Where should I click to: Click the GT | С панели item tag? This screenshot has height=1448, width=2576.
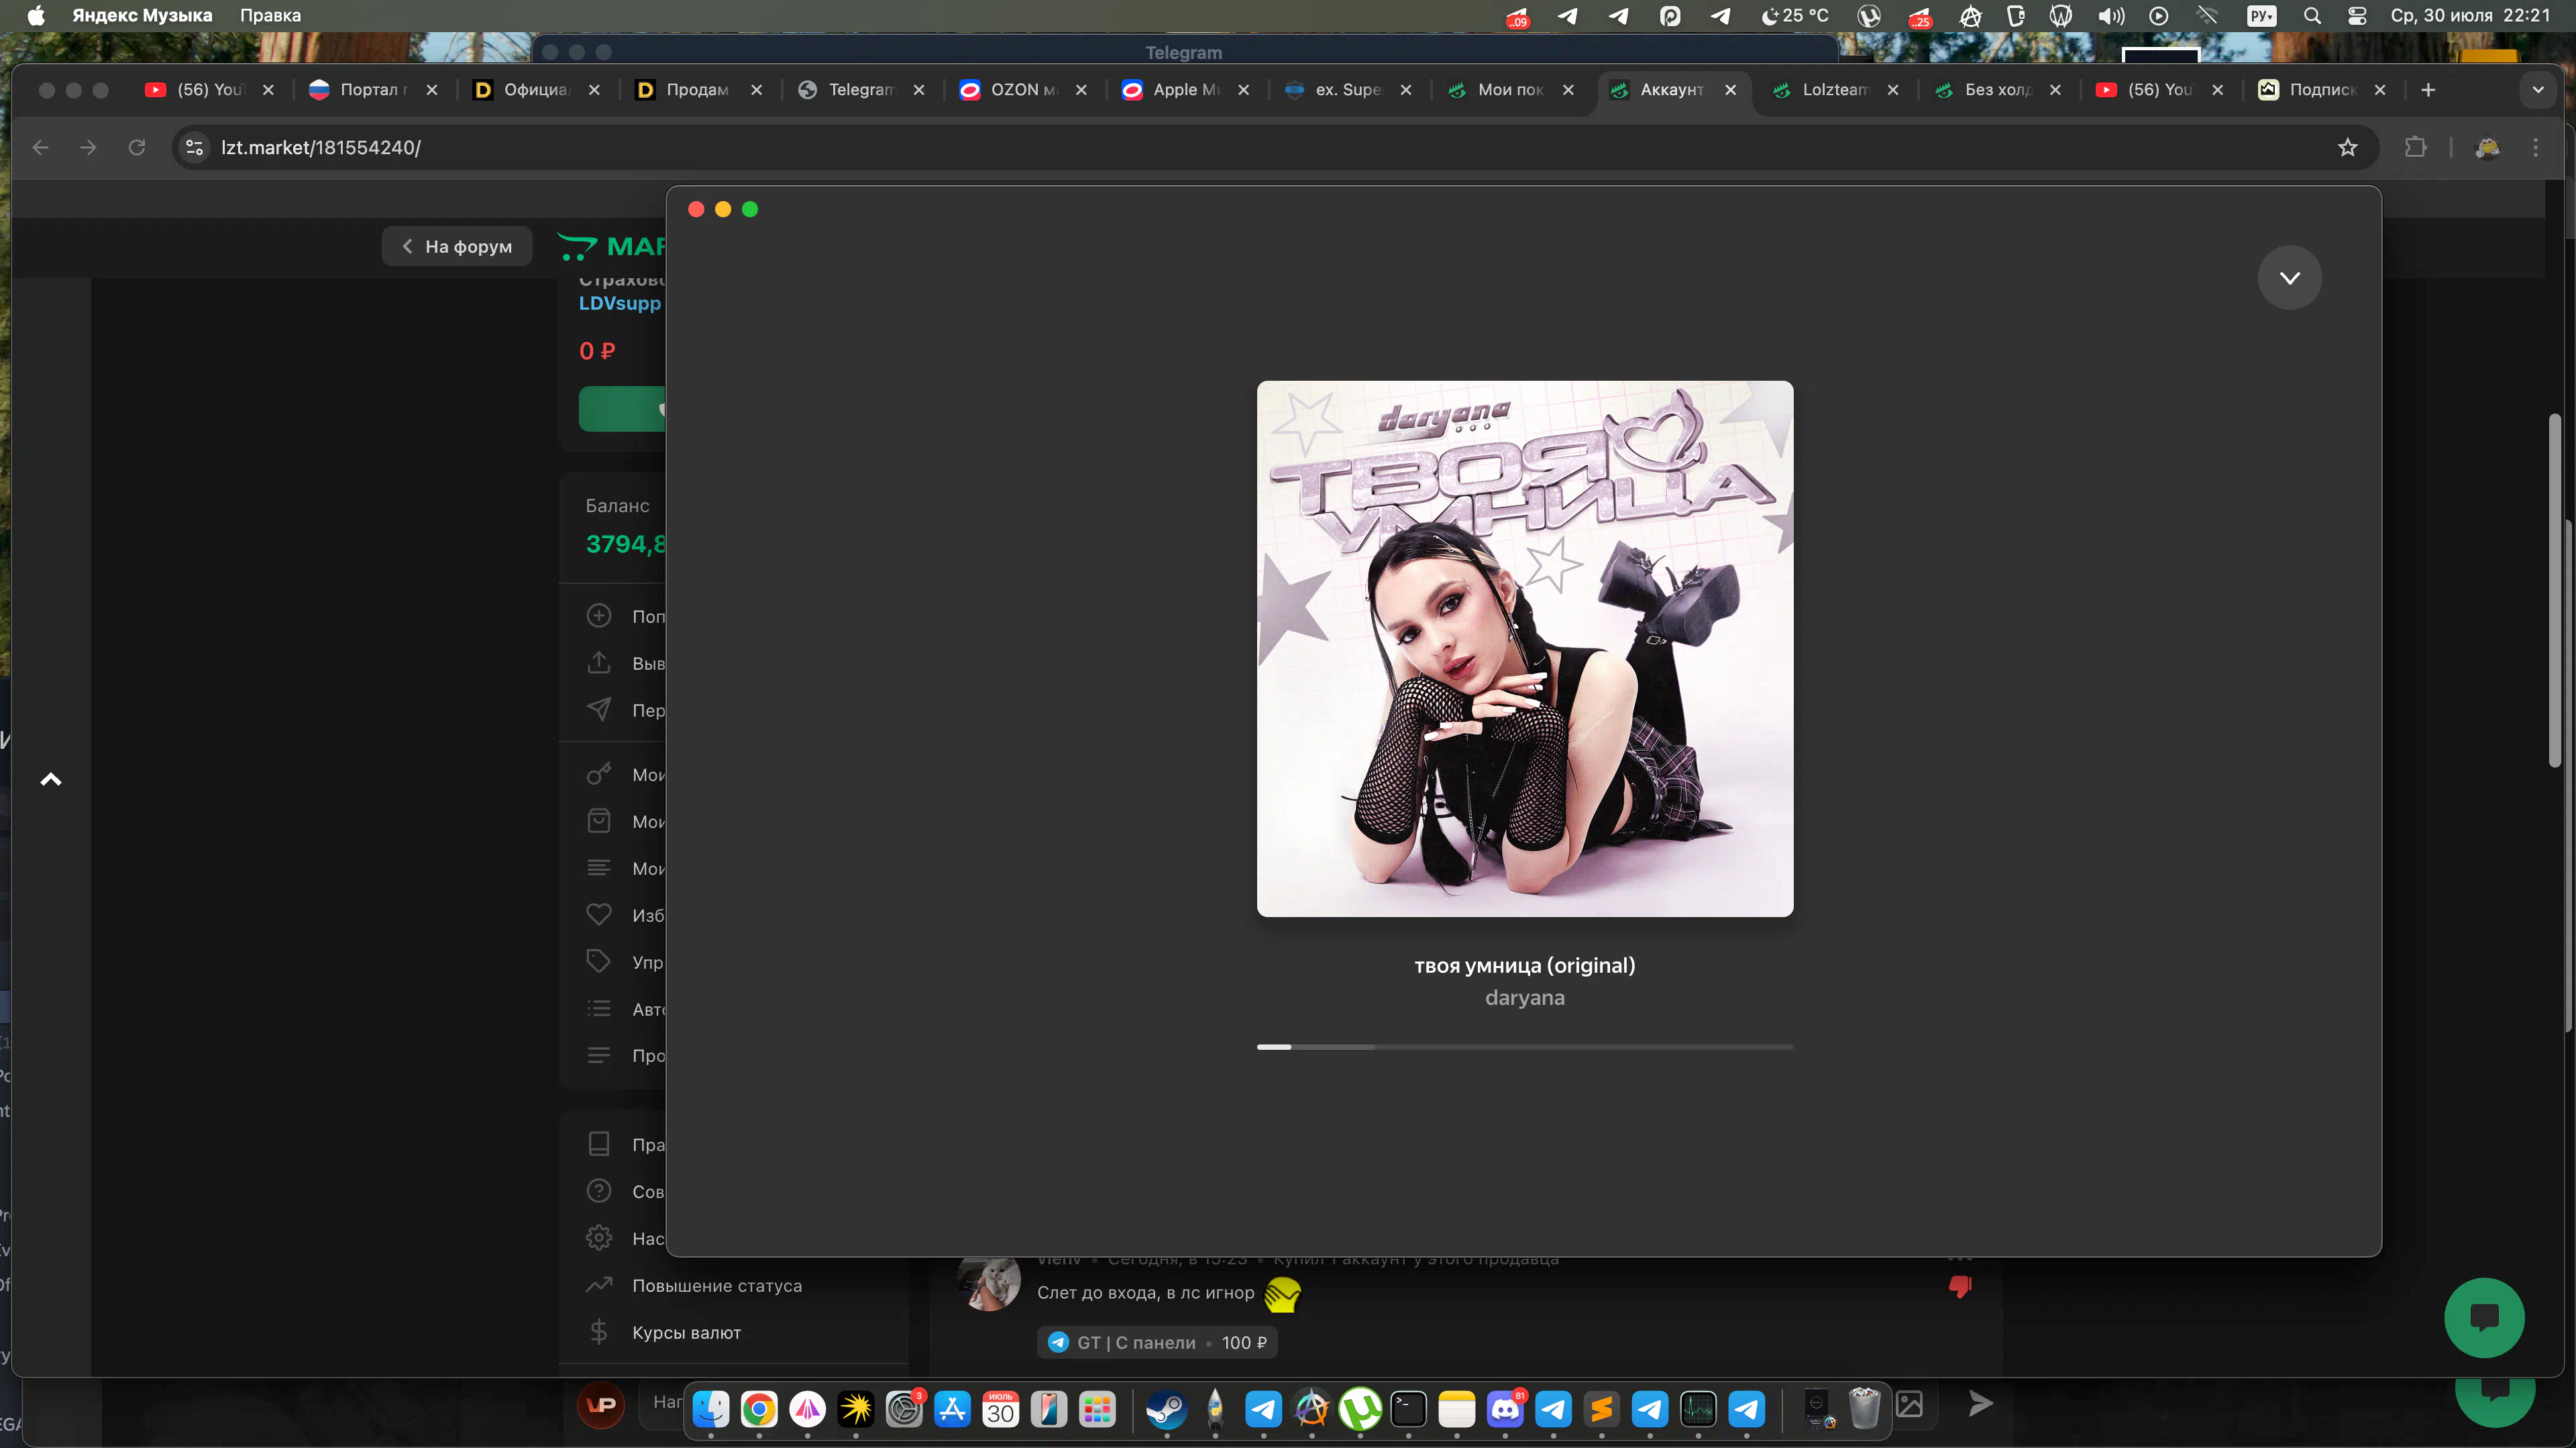[x=1157, y=1342]
